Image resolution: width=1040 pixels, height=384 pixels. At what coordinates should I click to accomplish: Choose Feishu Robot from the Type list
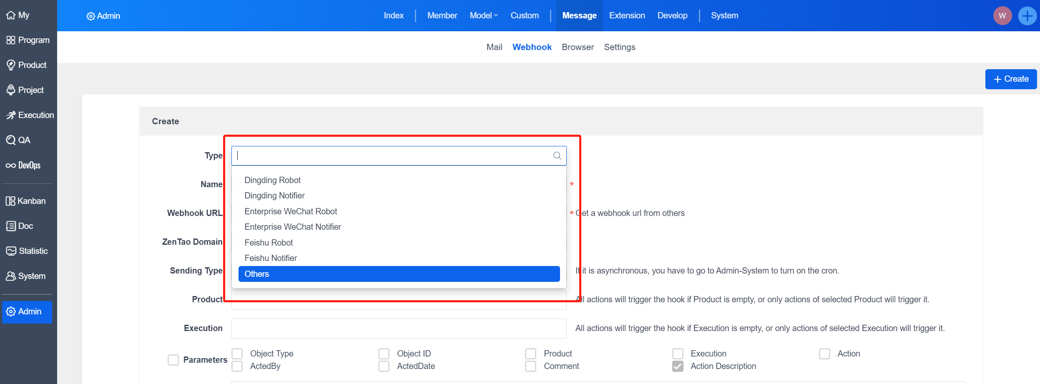269,243
